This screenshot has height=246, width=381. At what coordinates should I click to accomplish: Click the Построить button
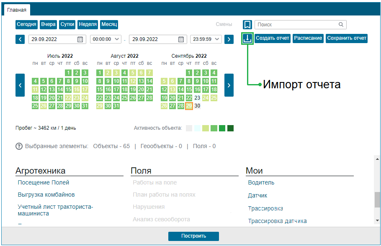coord(193,236)
